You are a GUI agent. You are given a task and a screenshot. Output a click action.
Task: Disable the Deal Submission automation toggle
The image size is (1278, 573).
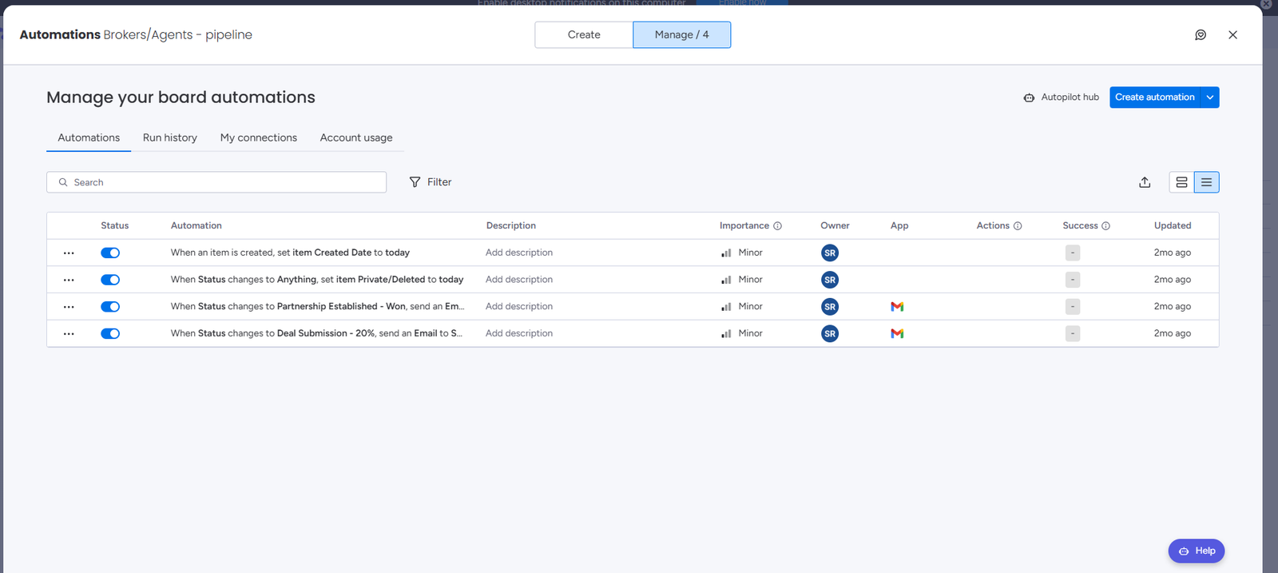[110, 333]
